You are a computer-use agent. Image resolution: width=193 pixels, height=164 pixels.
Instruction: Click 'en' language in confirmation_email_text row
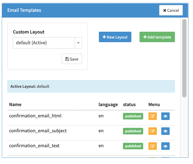tap(101, 146)
